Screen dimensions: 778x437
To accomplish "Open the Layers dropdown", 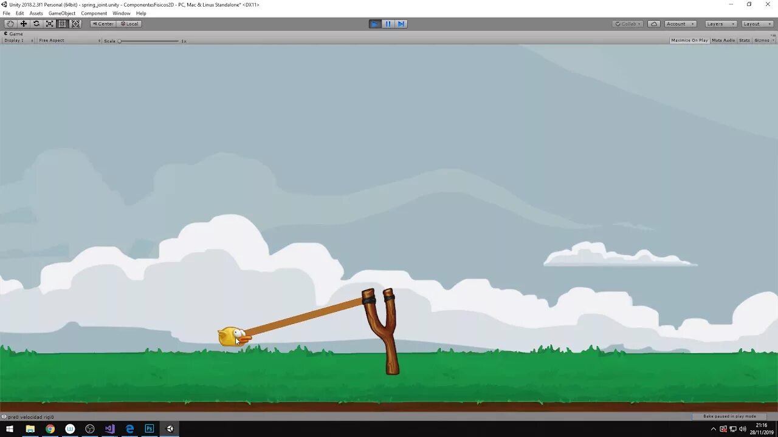I will 721,24.
